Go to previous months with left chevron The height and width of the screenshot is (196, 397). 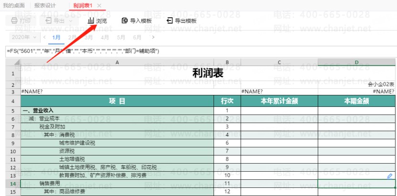[x=44, y=37]
